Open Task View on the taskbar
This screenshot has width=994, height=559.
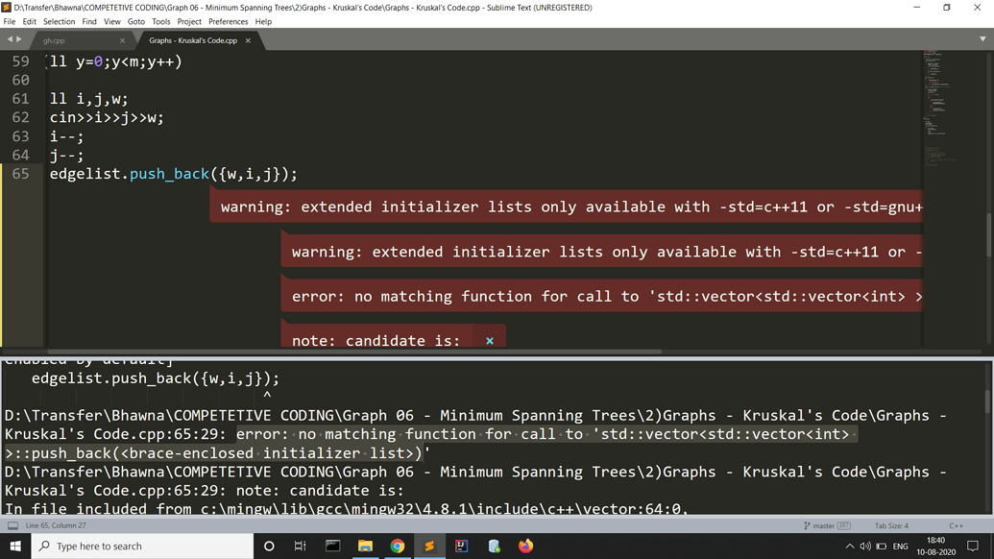click(300, 546)
